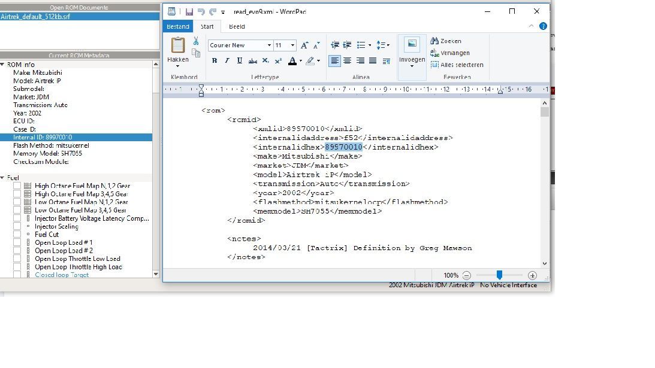Click the Zoeken find button
Viewport: 655px width, 368px height.
[x=446, y=41]
